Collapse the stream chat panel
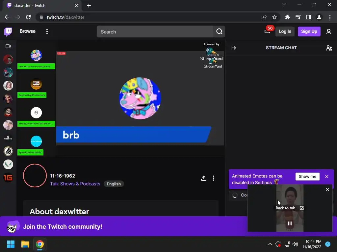Screen dimensions: 337x252 (x=233, y=48)
